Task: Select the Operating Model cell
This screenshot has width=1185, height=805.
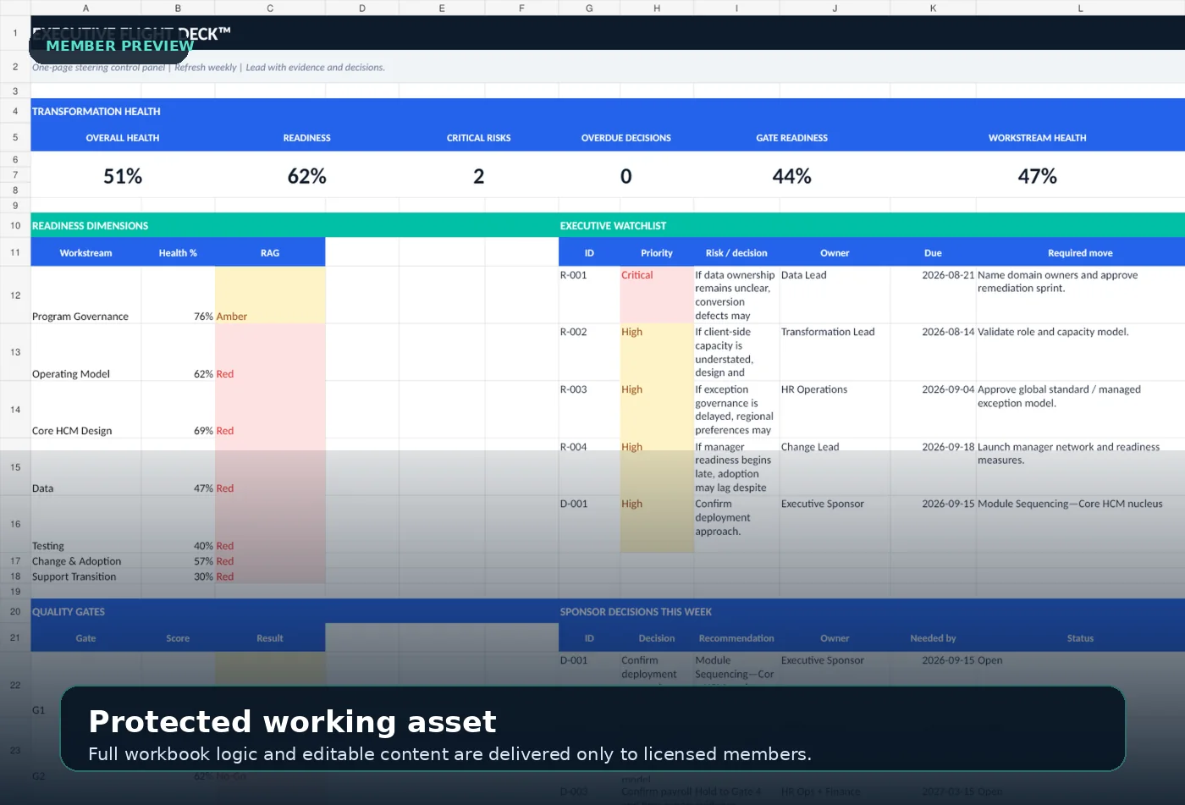Action: click(85, 352)
